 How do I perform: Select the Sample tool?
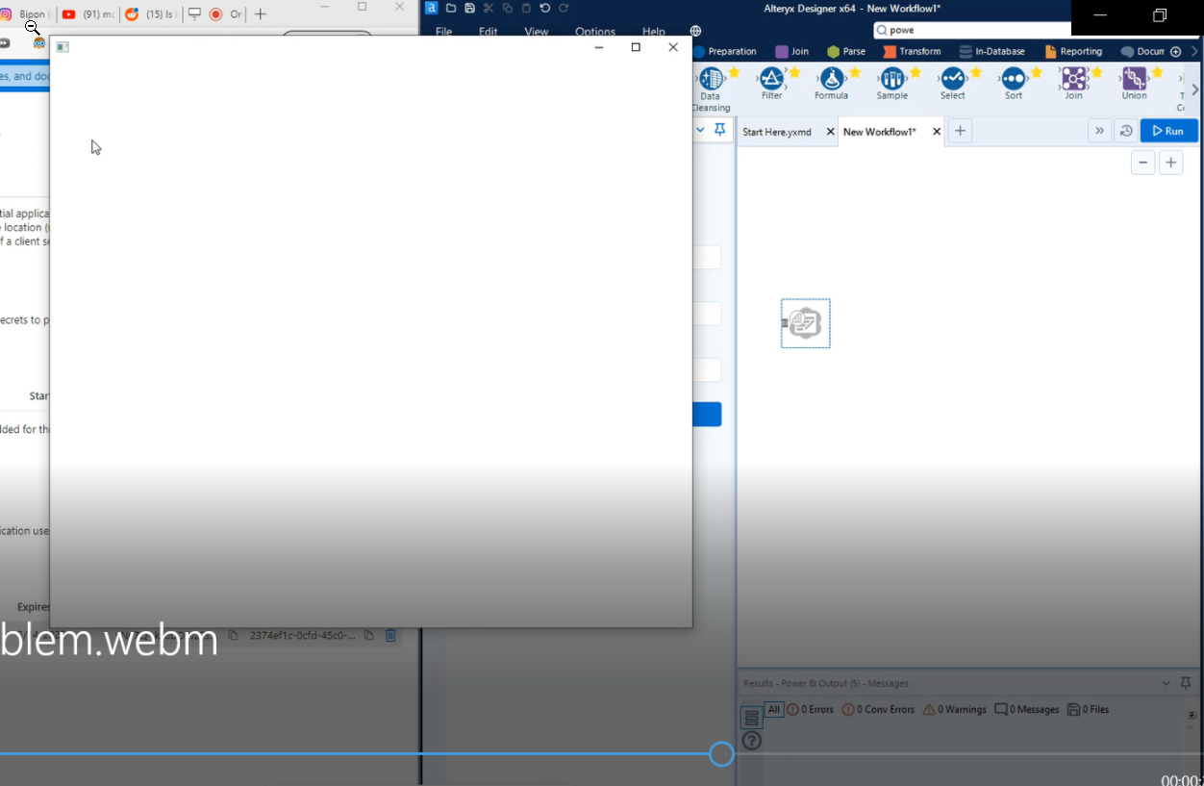tap(892, 80)
